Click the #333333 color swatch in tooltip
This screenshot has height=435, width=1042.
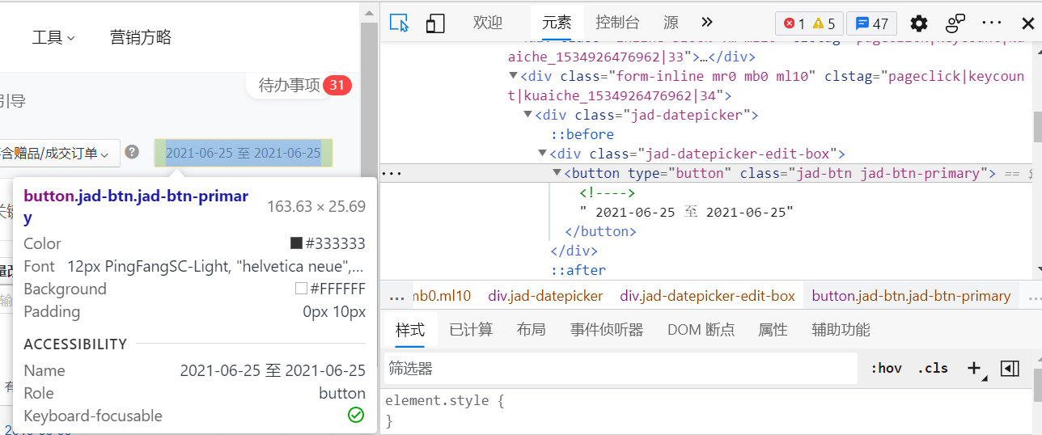(296, 243)
